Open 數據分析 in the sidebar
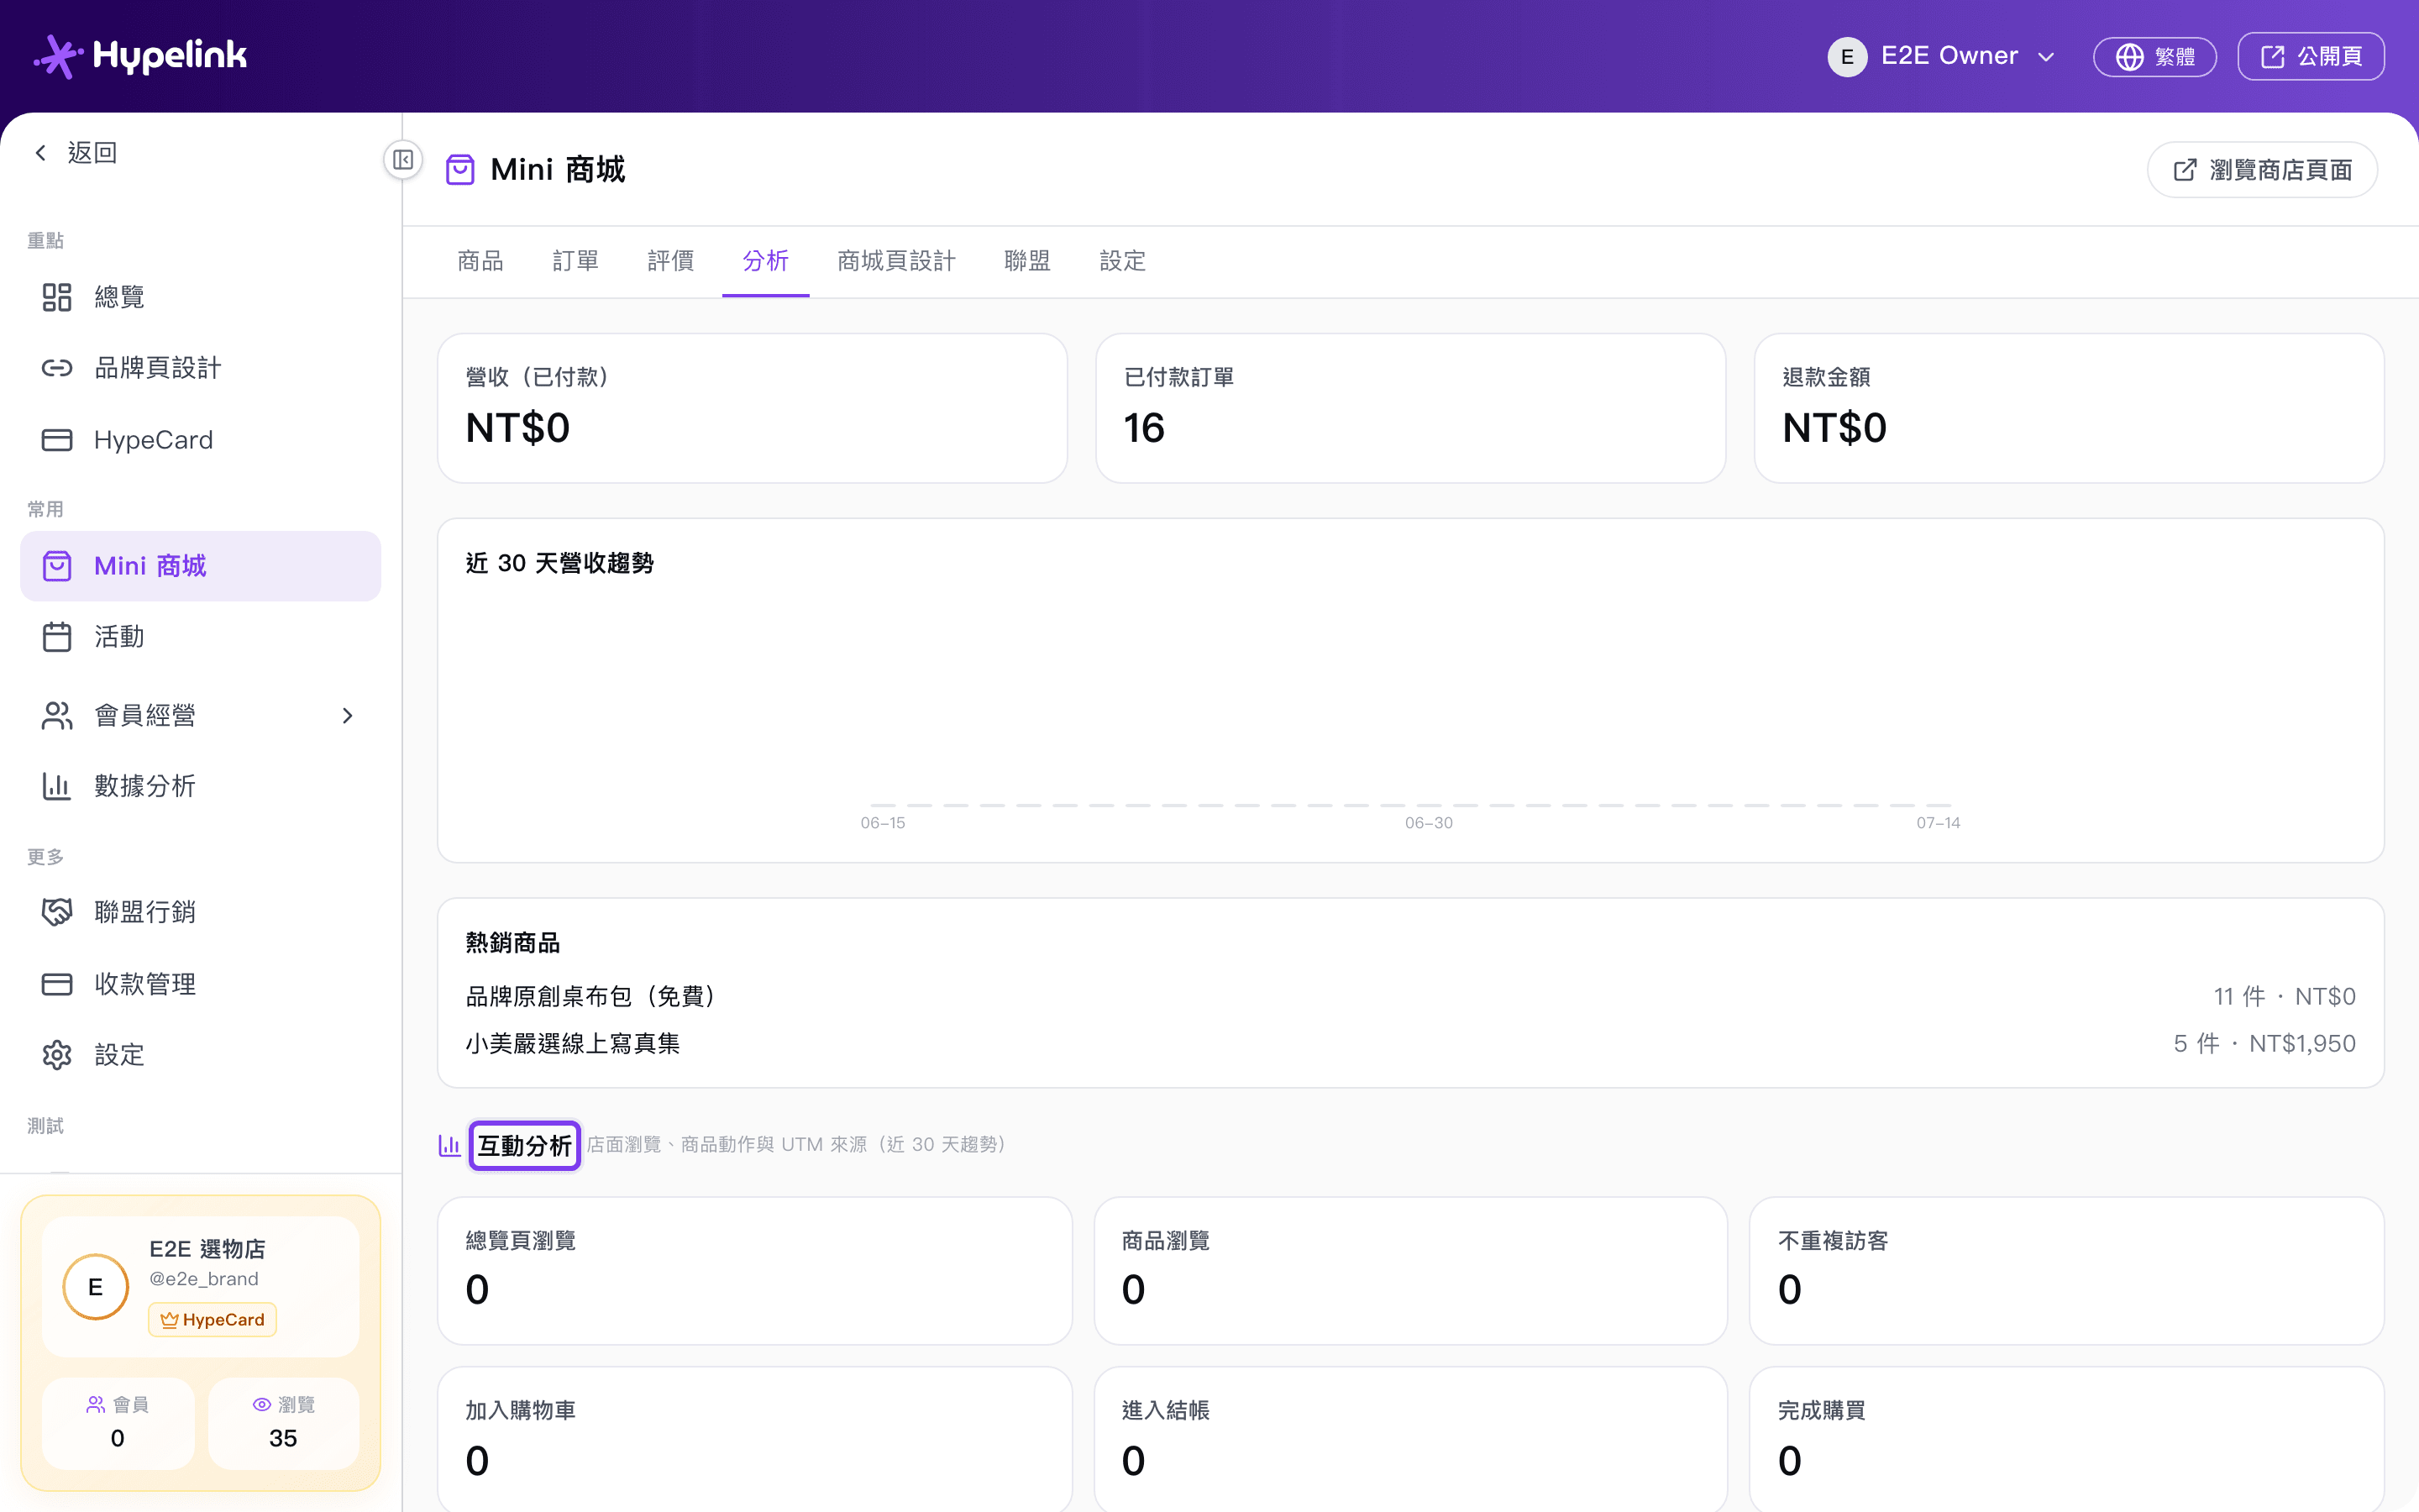2419x1512 pixels. click(x=201, y=786)
